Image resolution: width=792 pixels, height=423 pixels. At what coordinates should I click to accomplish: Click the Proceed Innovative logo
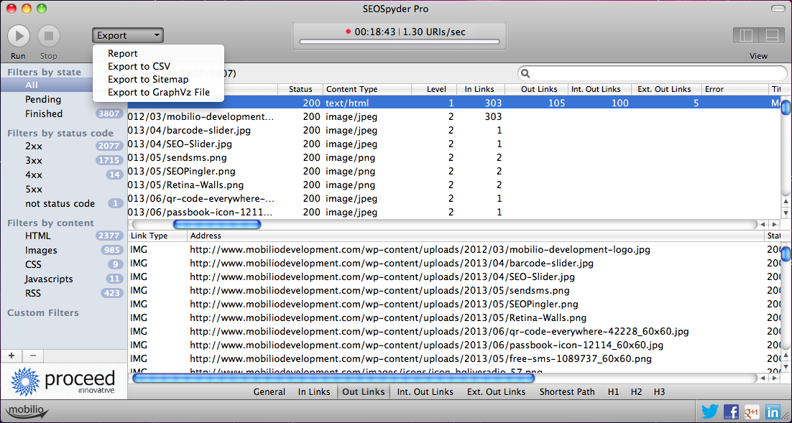[x=63, y=381]
